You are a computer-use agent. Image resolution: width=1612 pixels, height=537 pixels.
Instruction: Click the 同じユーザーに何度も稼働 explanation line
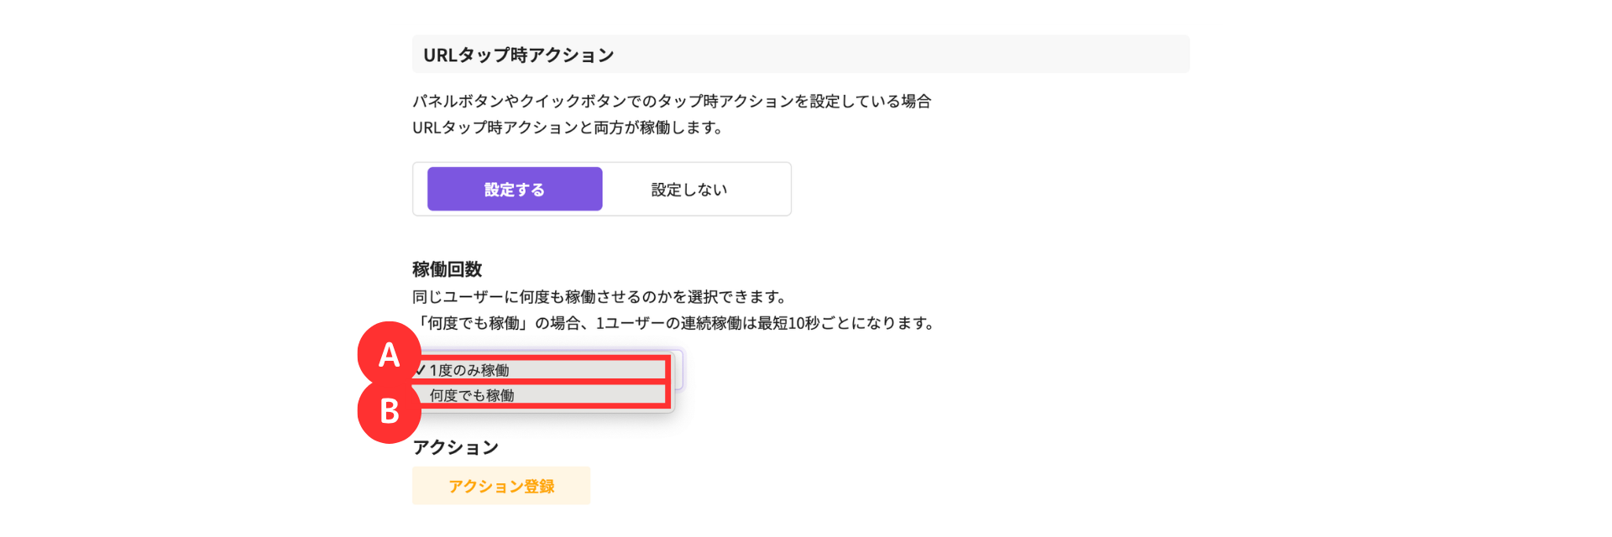(x=599, y=296)
